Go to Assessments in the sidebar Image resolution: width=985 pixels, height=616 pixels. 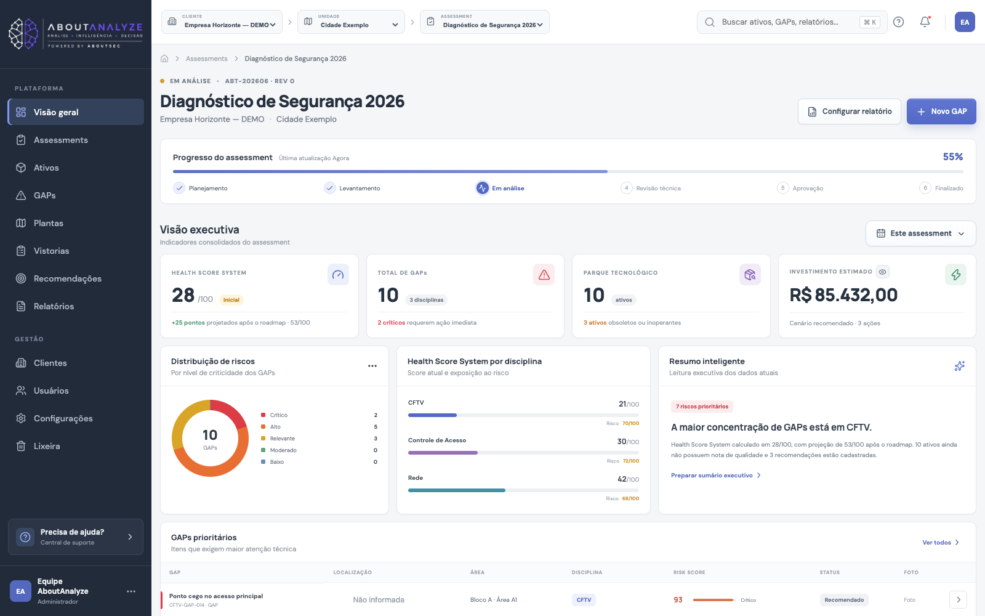[x=76, y=140]
